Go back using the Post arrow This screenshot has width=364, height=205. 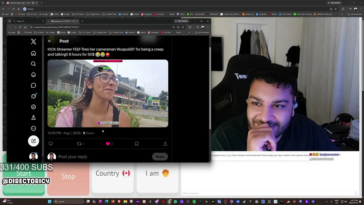click(49, 41)
